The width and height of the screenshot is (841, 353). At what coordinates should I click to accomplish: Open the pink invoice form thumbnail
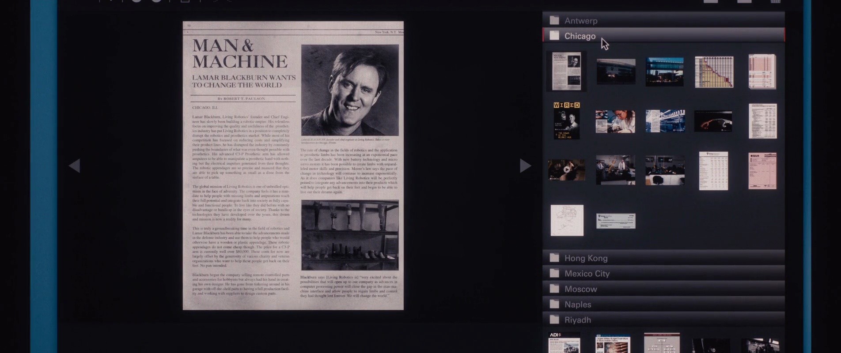pyautogui.click(x=762, y=171)
